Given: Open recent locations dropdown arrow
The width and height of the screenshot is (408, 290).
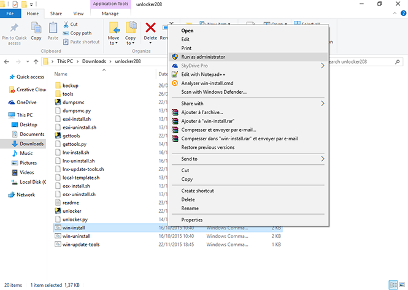Looking at the screenshot, I should tap(28, 62).
